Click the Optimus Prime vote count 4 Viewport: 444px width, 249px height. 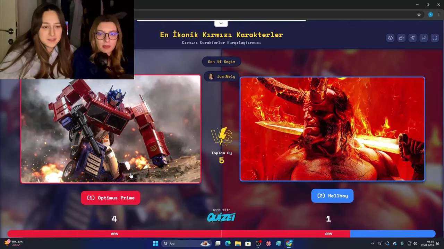114,219
